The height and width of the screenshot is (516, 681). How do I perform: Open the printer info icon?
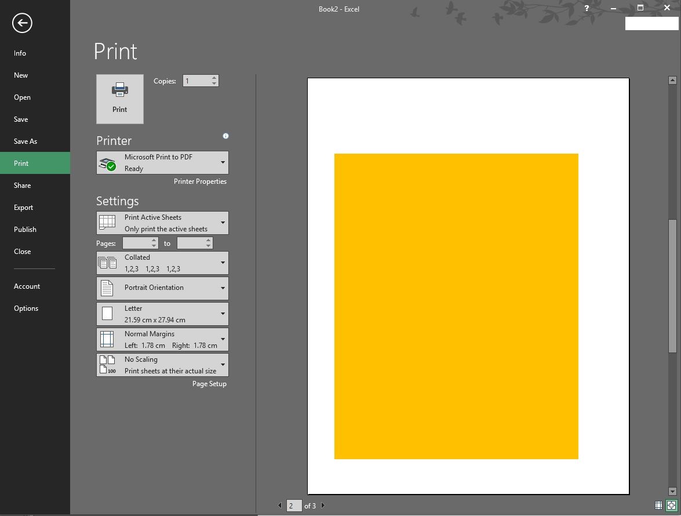point(225,136)
